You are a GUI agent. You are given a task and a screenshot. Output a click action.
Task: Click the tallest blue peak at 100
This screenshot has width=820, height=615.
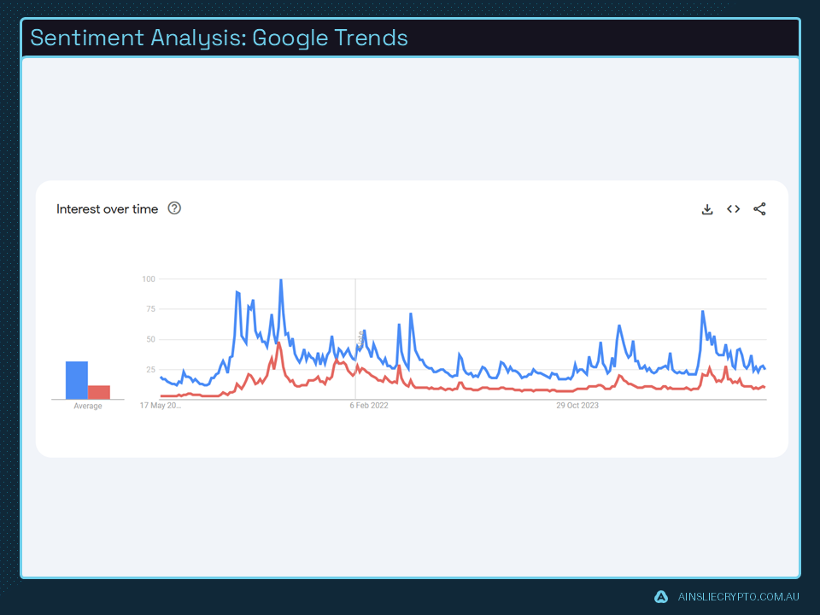[280, 279]
